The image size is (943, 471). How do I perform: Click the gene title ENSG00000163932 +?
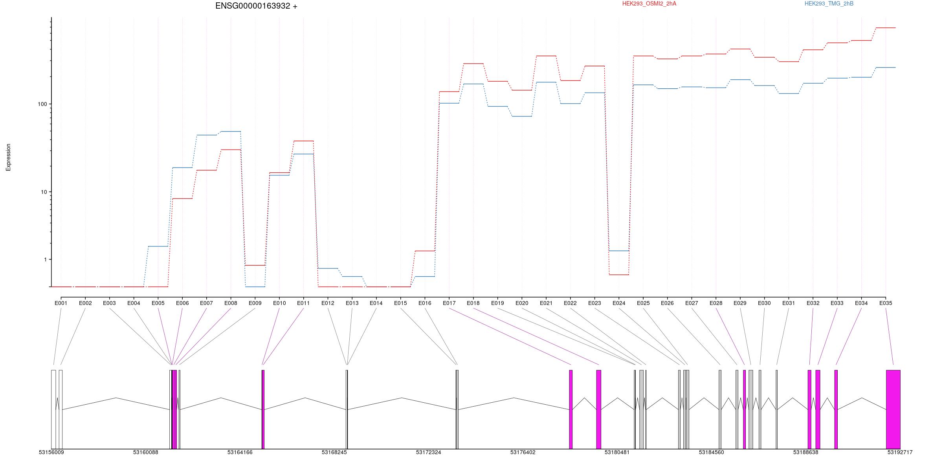pos(256,6)
